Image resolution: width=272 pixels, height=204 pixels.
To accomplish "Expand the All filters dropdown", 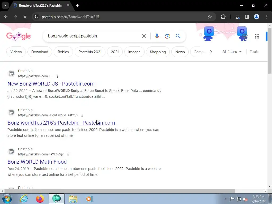I will [232, 52].
